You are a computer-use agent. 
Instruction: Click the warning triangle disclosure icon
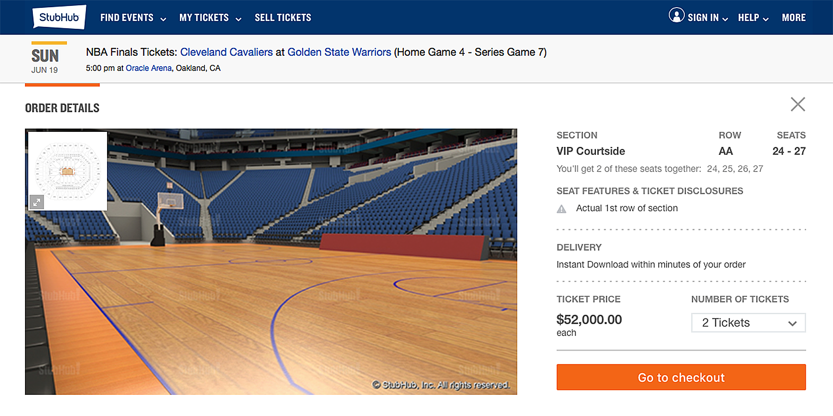(x=561, y=209)
